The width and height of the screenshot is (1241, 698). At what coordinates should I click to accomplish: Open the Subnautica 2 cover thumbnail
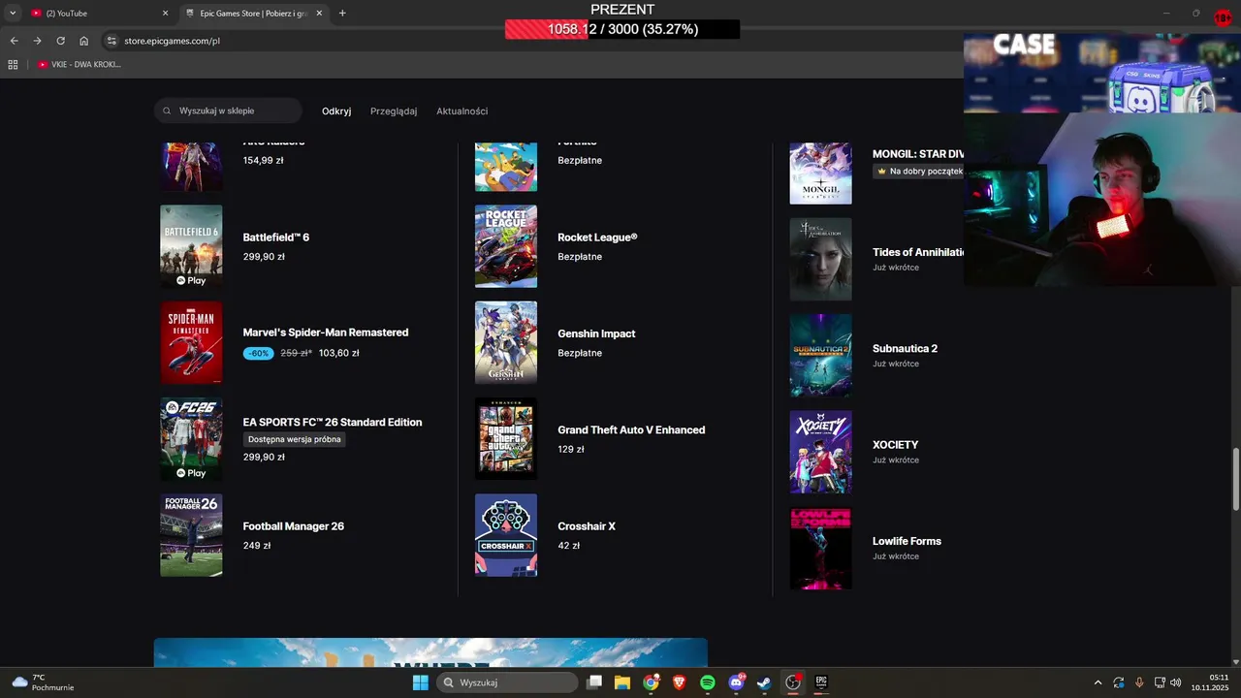(x=821, y=356)
